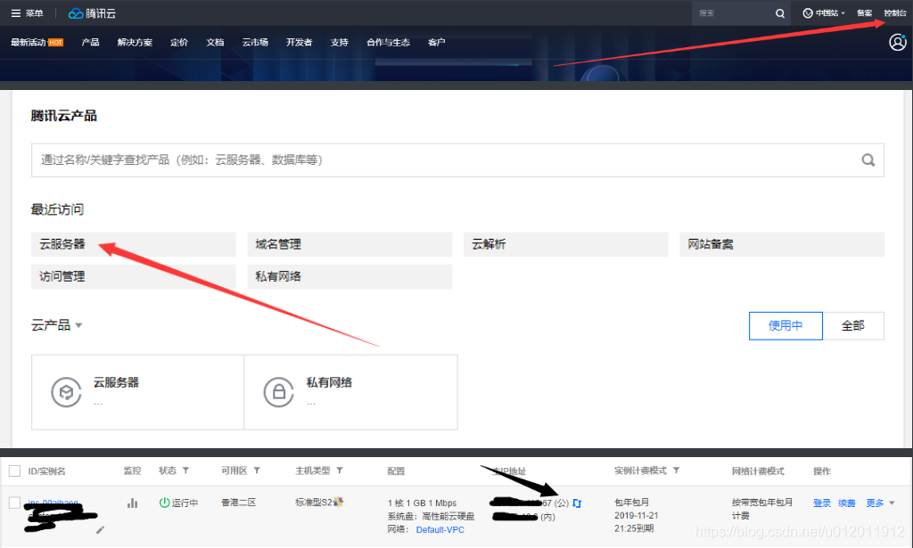Open the 产品 menu
The height and width of the screenshot is (548, 913).
(90, 43)
